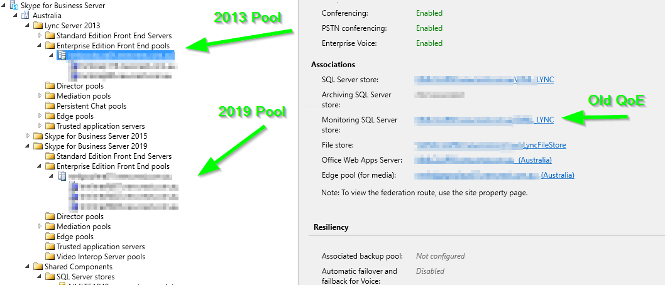The width and height of the screenshot is (665, 285).
Task: Expand the Skype for Business Server 2015 node
Action: click(x=28, y=136)
